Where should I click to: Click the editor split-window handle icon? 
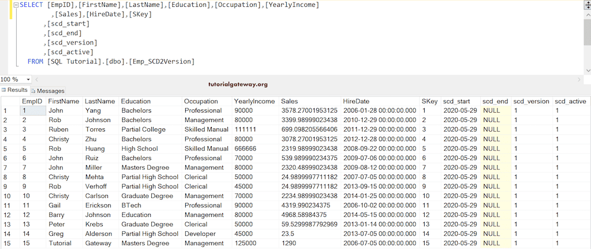tap(587, 5)
